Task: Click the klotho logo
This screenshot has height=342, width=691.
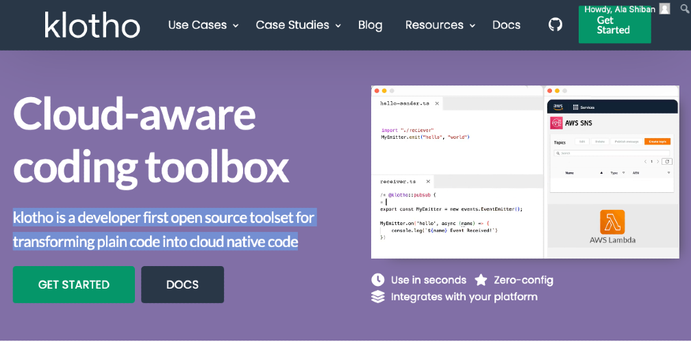Action: pyautogui.click(x=92, y=25)
